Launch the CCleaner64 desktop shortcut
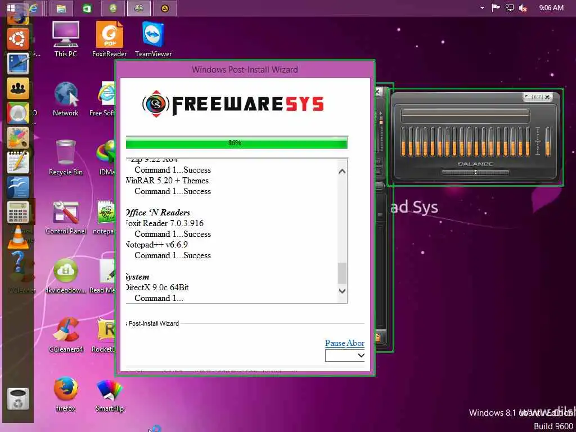576x432 pixels. point(66,335)
